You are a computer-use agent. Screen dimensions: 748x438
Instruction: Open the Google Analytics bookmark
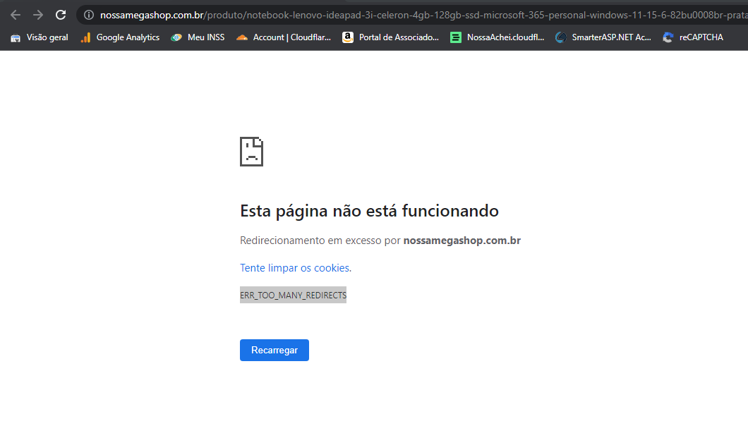click(x=120, y=37)
